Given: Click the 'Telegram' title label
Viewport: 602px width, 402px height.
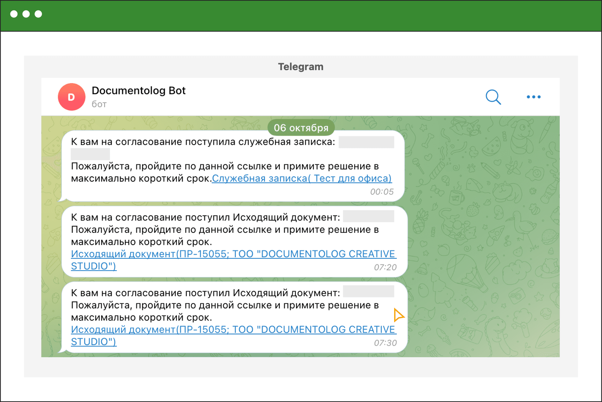Looking at the screenshot, I should (300, 67).
